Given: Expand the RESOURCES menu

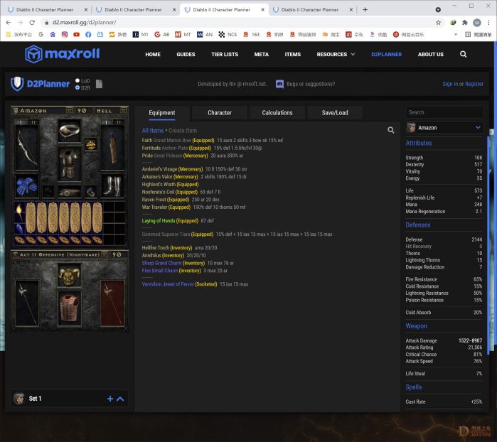Looking at the screenshot, I should tap(336, 54).
